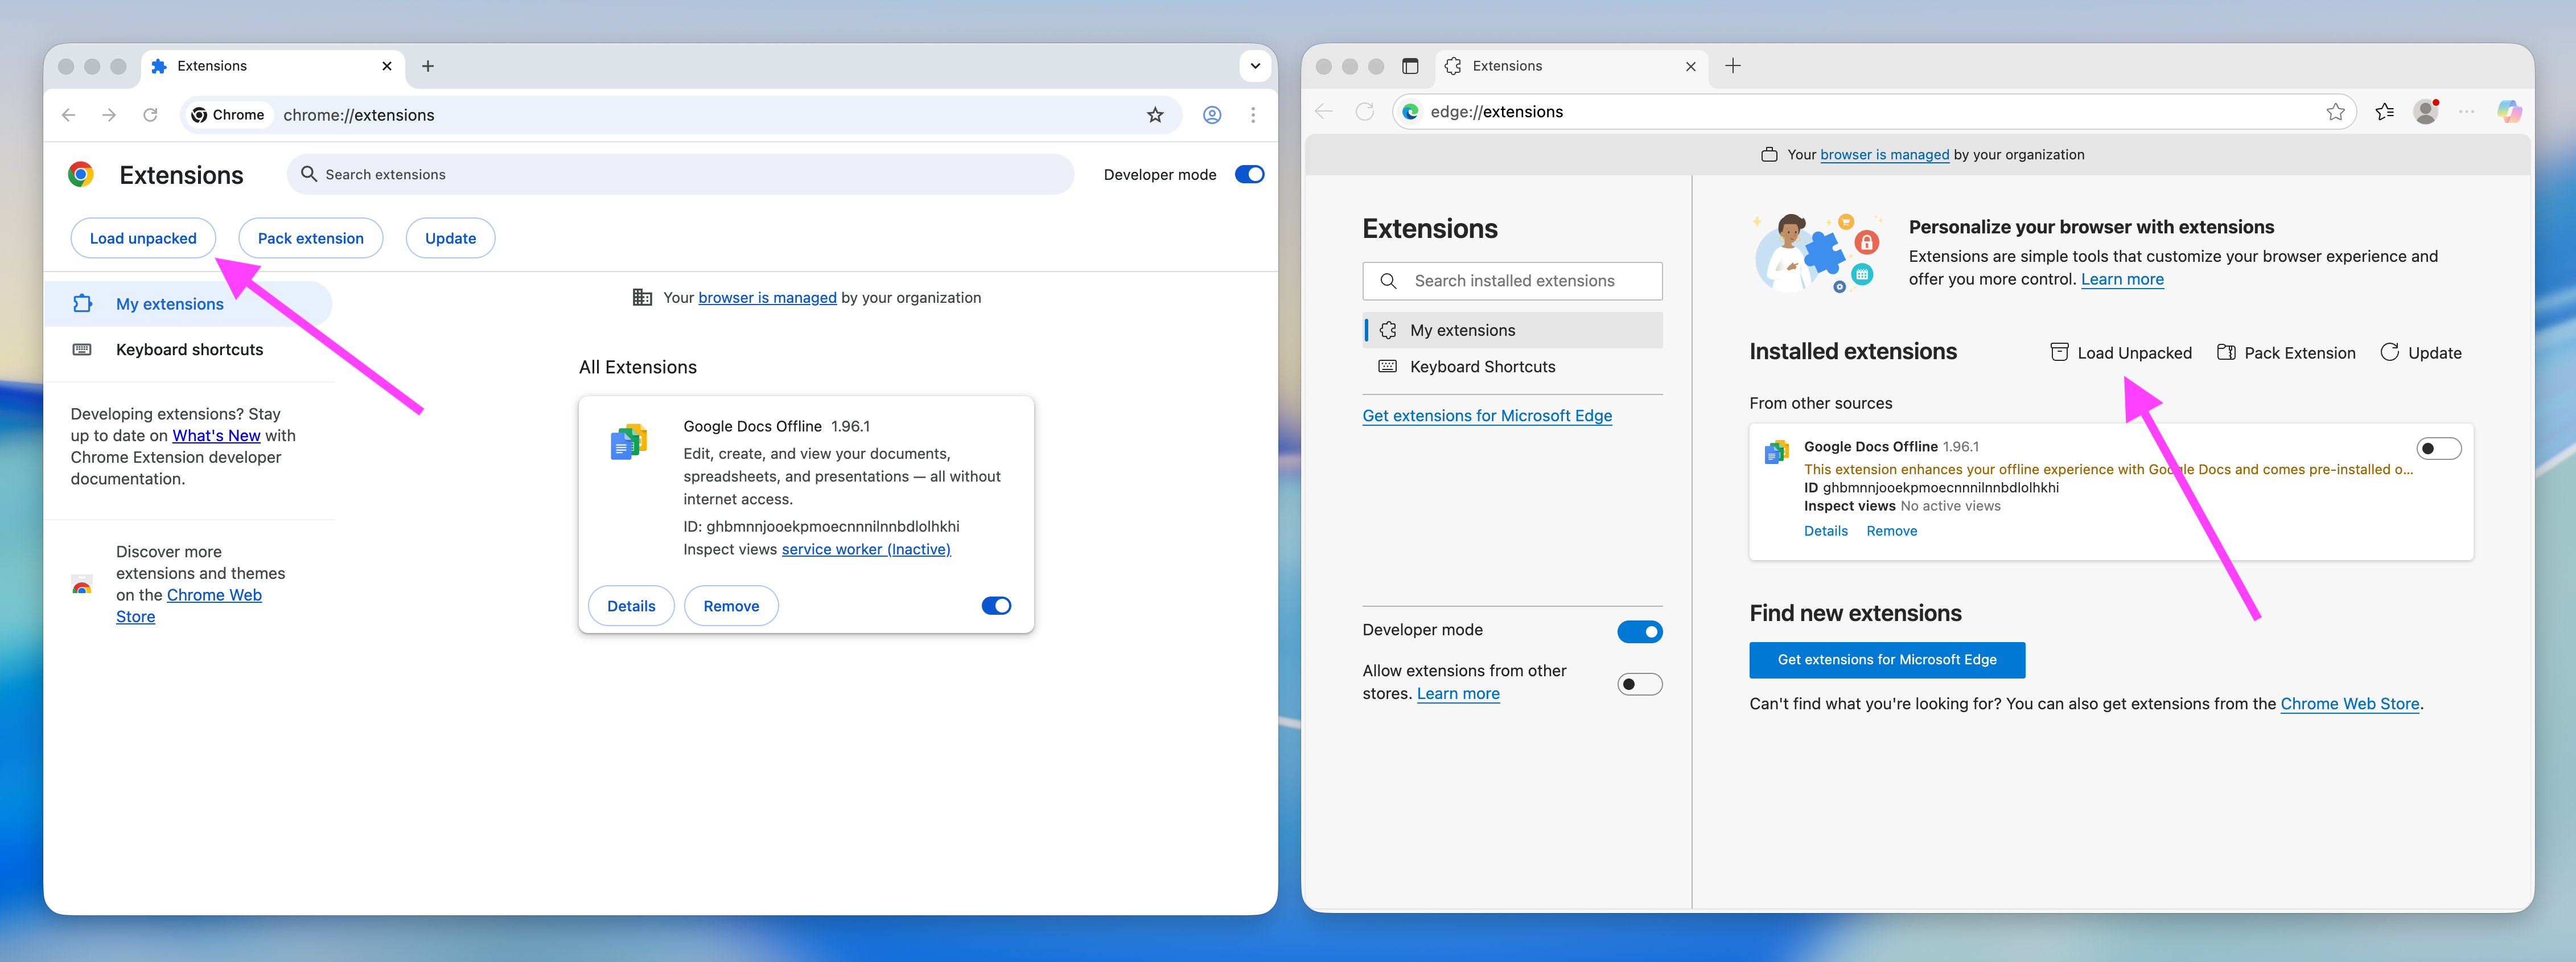The height and width of the screenshot is (962, 2576).
Task: Click Chrome bookmark star icon
Action: (x=1155, y=115)
